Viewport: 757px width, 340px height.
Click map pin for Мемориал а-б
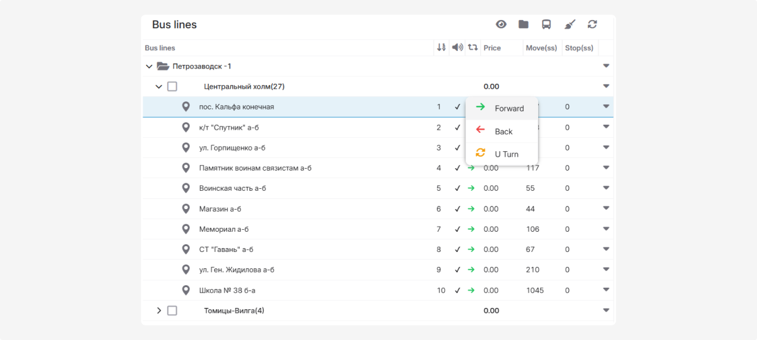tap(185, 229)
